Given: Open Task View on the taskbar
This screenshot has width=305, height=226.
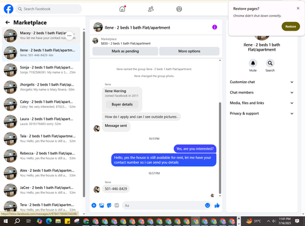Looking at the screenshot, I should (x=29, y=221).
